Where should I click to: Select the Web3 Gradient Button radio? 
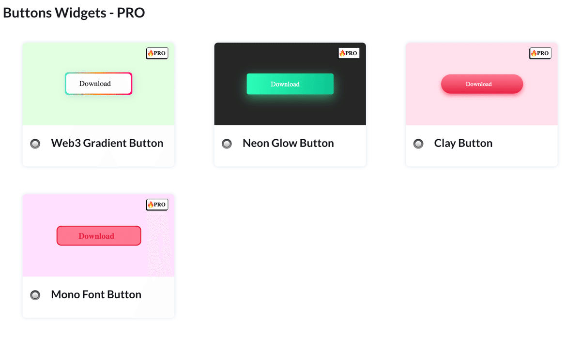35,144
